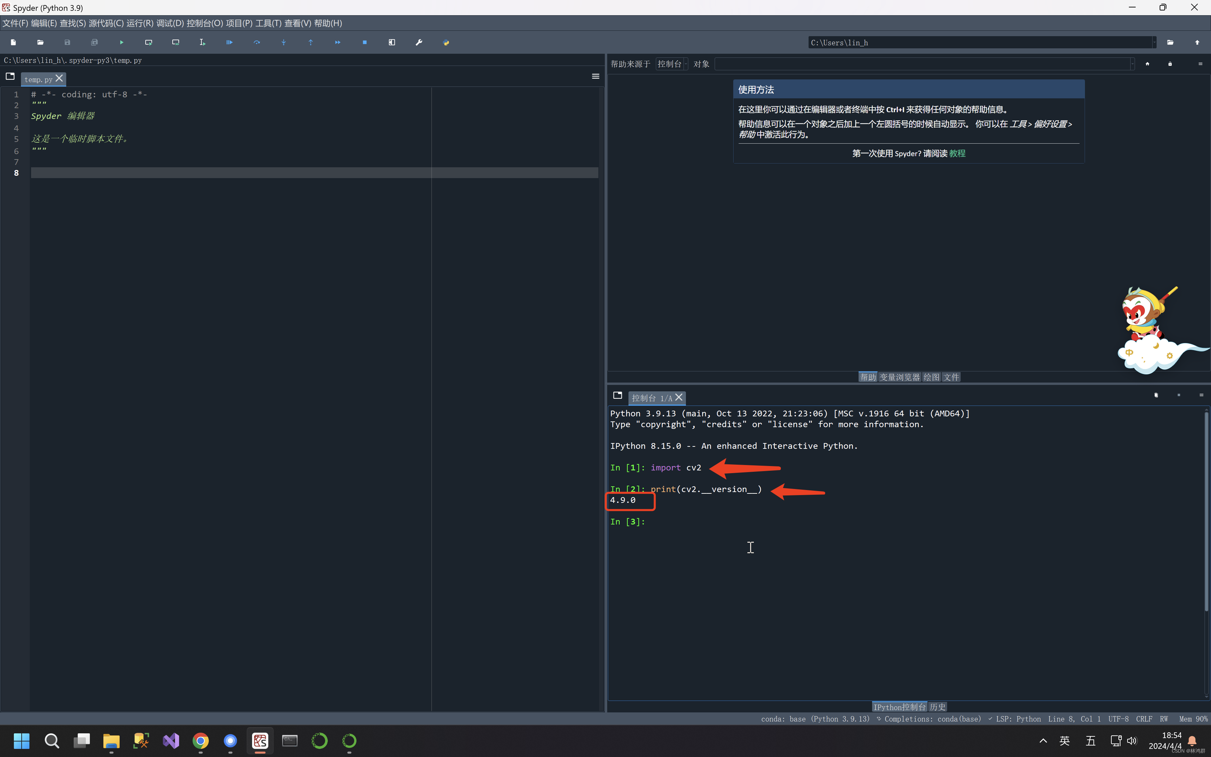The width and height of the screenshot is (1211, 757).
Task: Expand working directory path dropdown
Action: click(1155, 43)
